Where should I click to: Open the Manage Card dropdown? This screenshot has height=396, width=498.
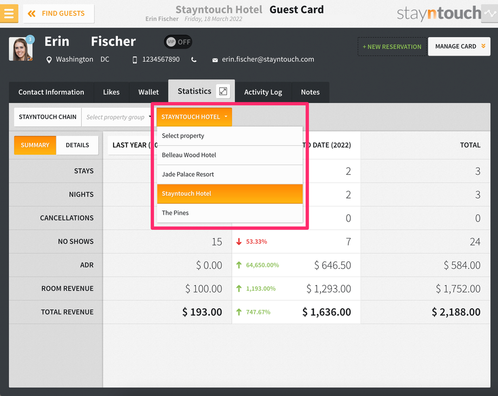(x=459, y=47)
